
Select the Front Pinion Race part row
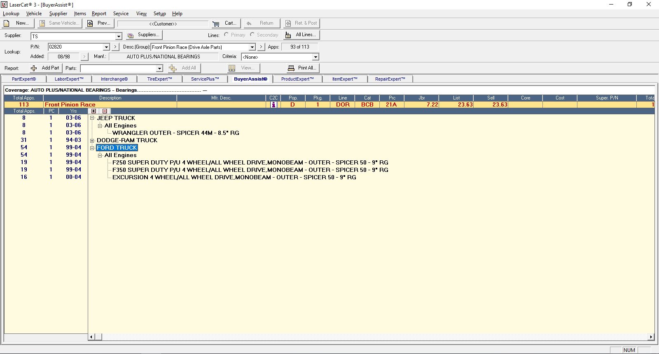point(329,105)
